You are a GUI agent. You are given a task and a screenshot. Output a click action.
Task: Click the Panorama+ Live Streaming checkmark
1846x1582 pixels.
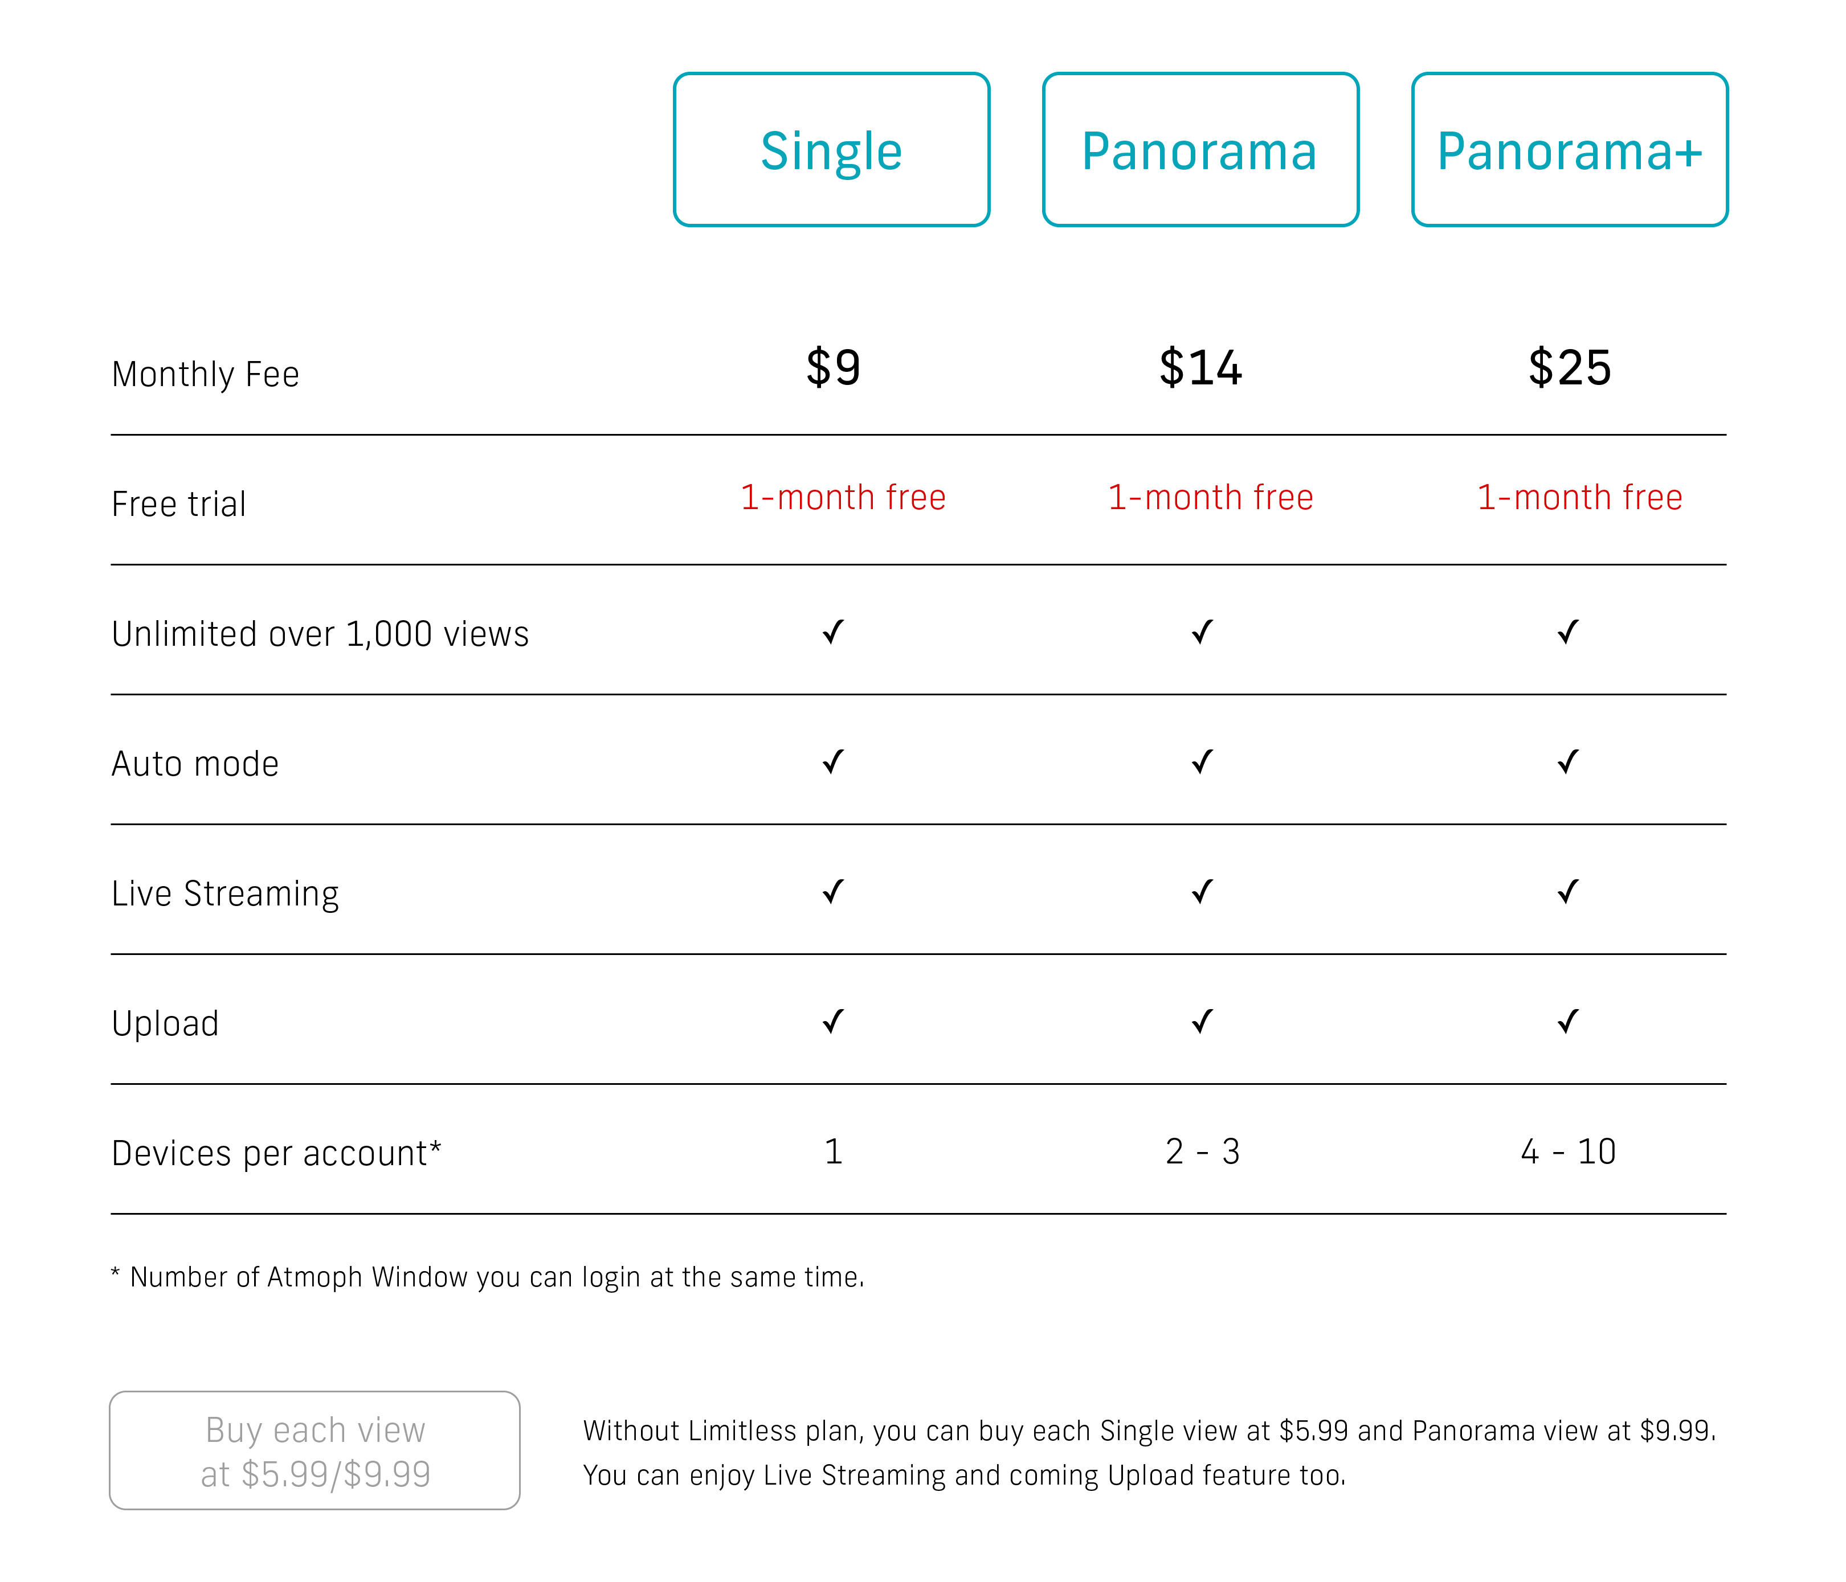coord(1568,891)
